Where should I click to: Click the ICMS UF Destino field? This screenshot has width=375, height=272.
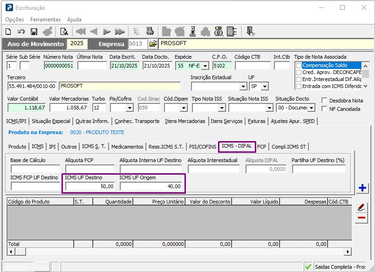(x=89, y=186)
